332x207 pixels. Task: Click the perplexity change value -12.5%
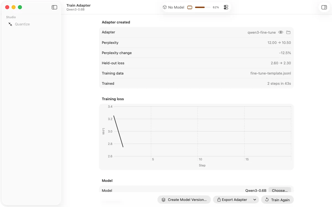(x=285, y=53)
